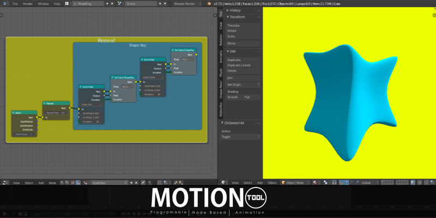Open the Global orientation dropdown
The height and width of the screenshot is (218, 436).
pyautogui.click(x=370, y=183)
